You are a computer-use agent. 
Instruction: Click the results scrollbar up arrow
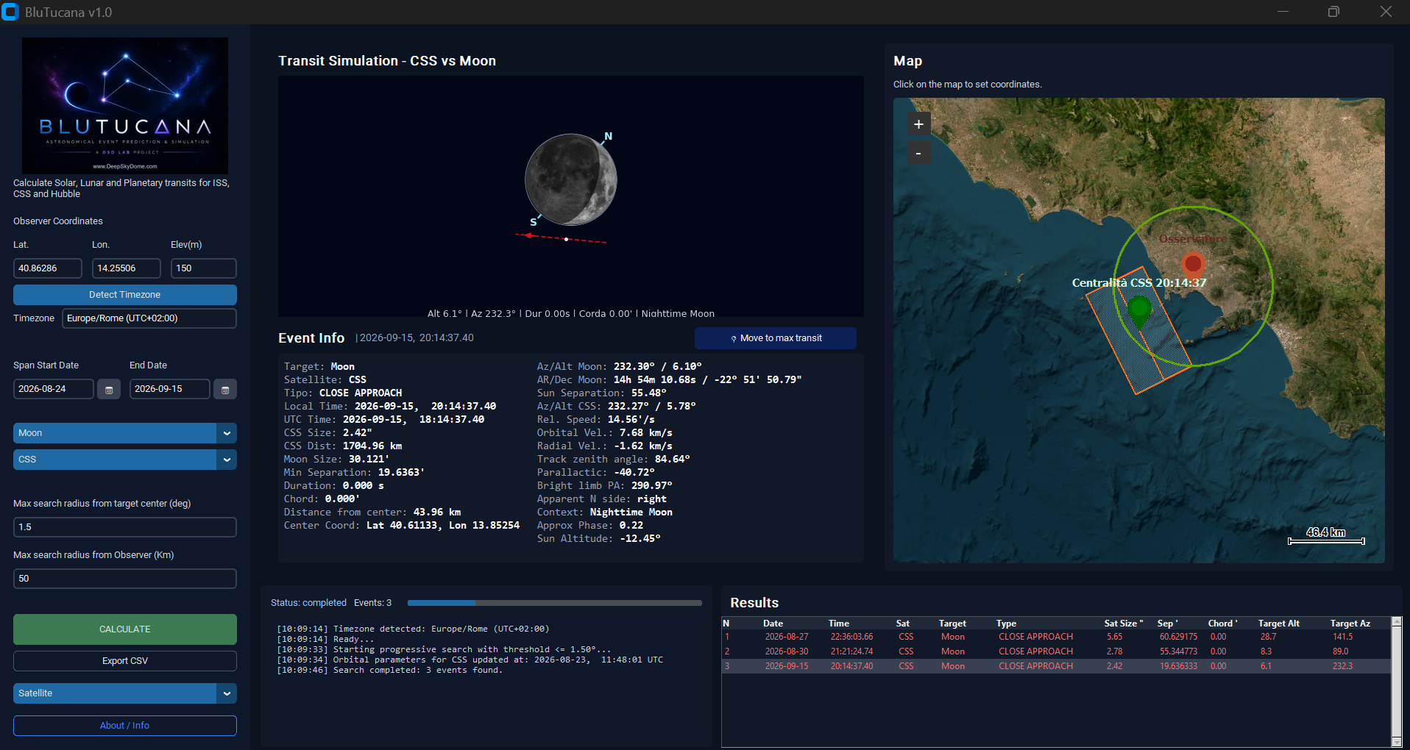click(1397, 622)
